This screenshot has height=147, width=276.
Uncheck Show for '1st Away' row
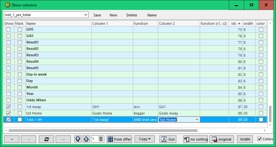coord(9,107)
